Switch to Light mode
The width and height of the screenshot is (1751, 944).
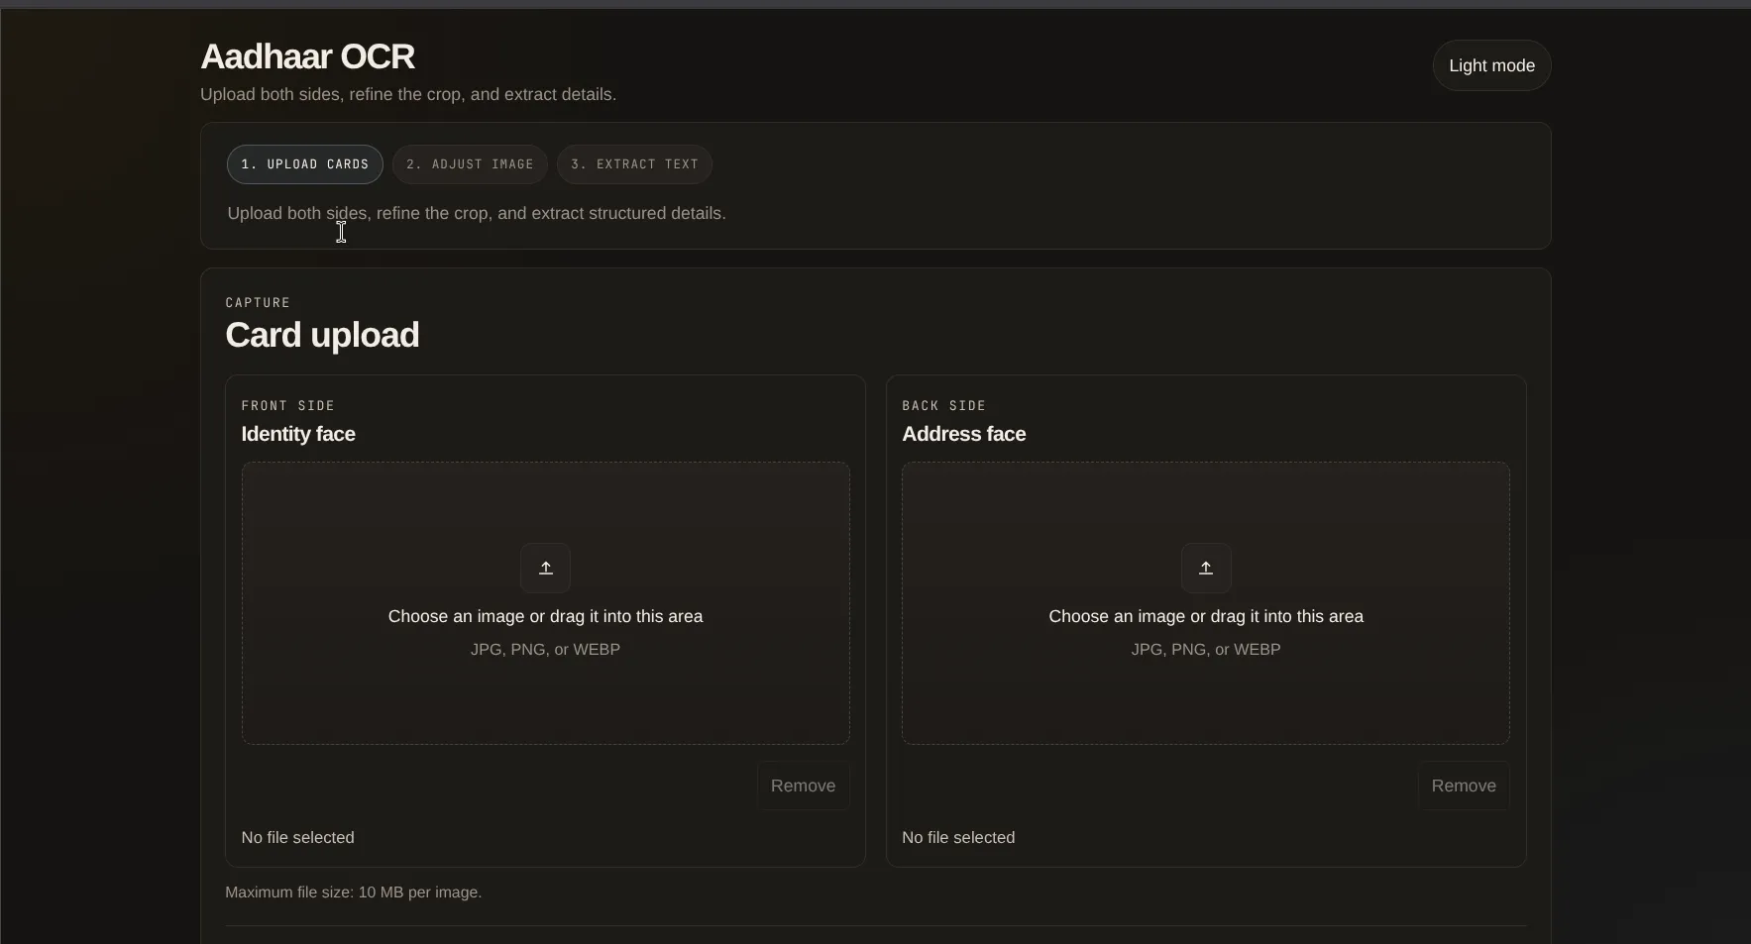tap(1491, 65)
